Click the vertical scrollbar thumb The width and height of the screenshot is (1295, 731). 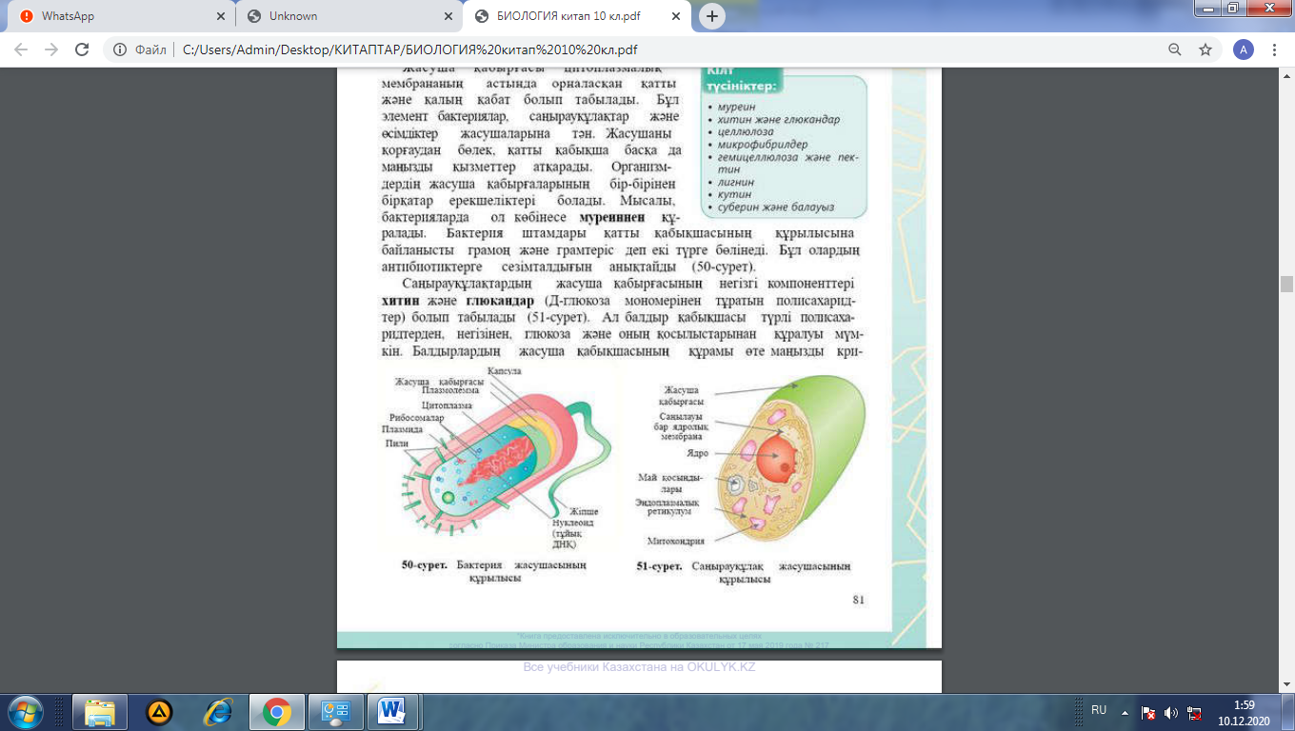[x=1286, y=283]
